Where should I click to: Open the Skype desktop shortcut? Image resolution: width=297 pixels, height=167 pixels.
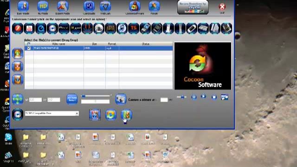8,139
